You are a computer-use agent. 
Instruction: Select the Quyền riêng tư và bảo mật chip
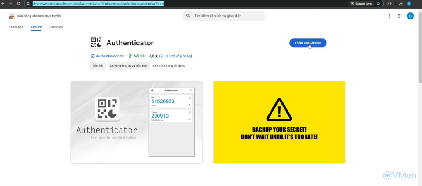tap(128, 66)
